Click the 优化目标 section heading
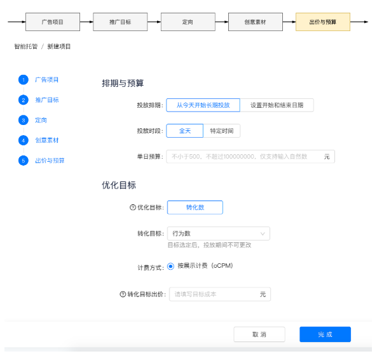377x356 pixels. click(119, 185)
